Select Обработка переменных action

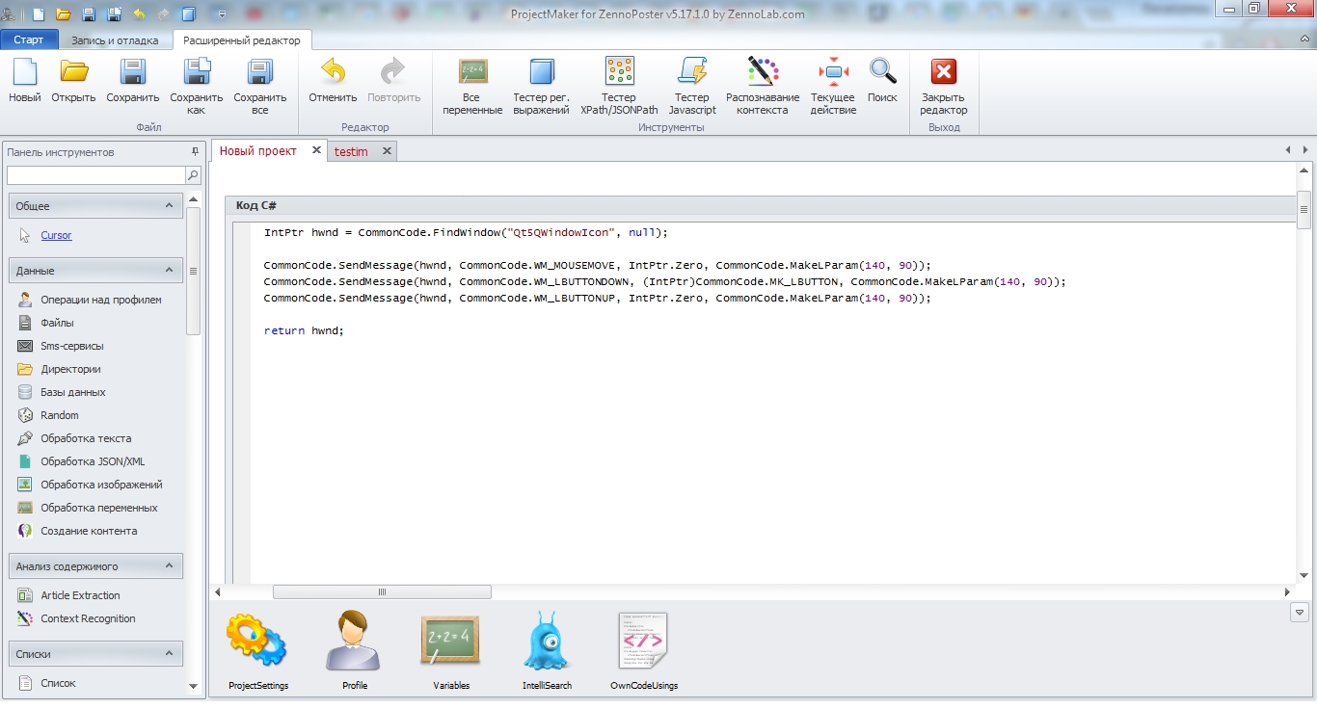click(x=98, y=508)
